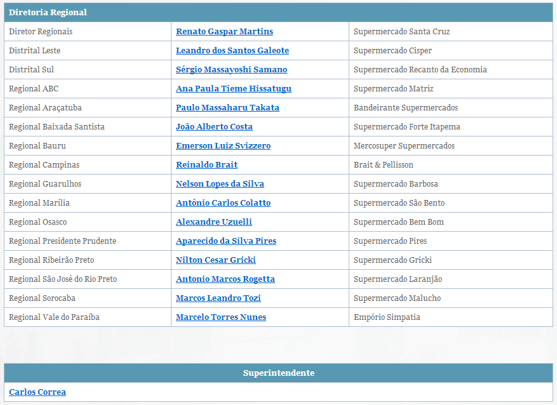Open Paulo Massaharu Takata link

[x=227, y=108]
